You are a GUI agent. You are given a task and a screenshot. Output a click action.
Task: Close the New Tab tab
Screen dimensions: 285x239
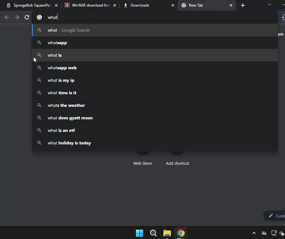(x=231, y=5)
